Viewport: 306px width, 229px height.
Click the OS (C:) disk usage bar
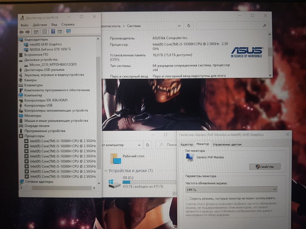149,182
